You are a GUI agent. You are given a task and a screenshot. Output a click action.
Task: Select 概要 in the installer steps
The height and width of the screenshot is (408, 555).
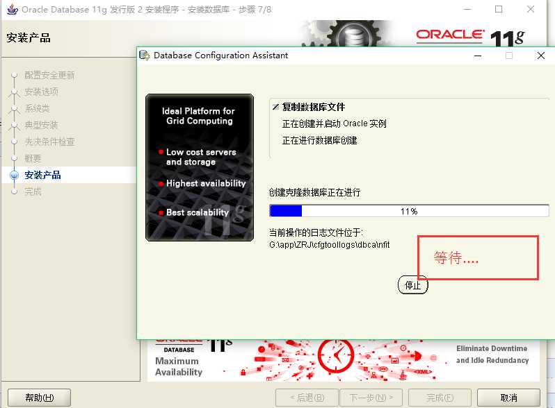[33, 158]
